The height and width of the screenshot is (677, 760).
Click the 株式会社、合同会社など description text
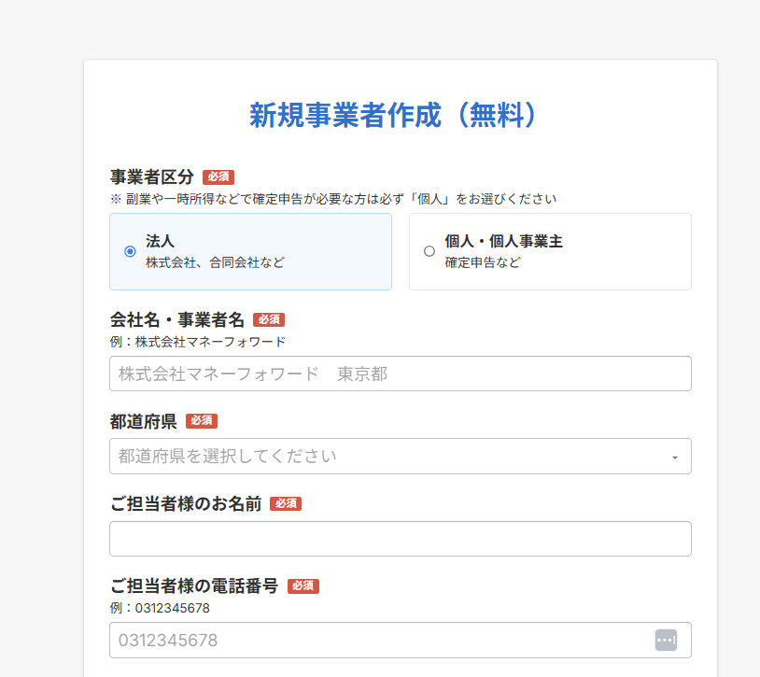215,262
